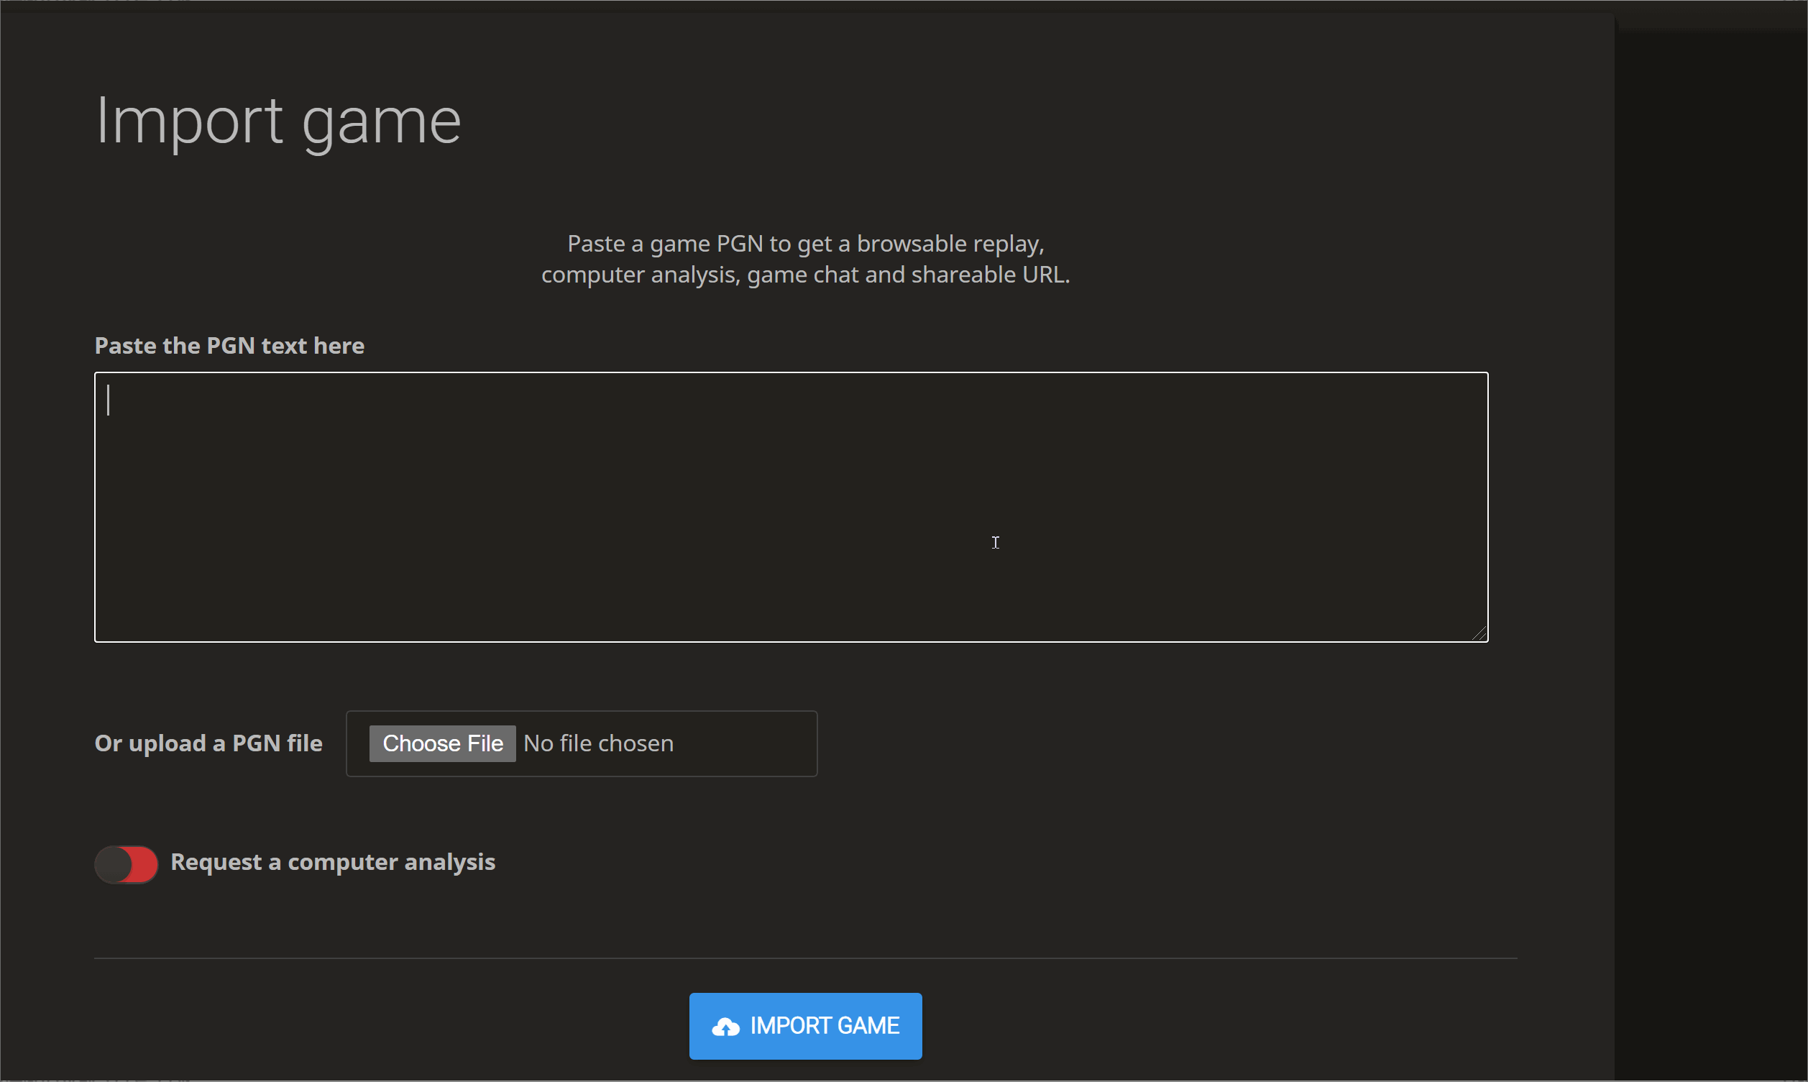1808x1082 pixels.
Task: Click the Choose File button
Action: (442, 743)
